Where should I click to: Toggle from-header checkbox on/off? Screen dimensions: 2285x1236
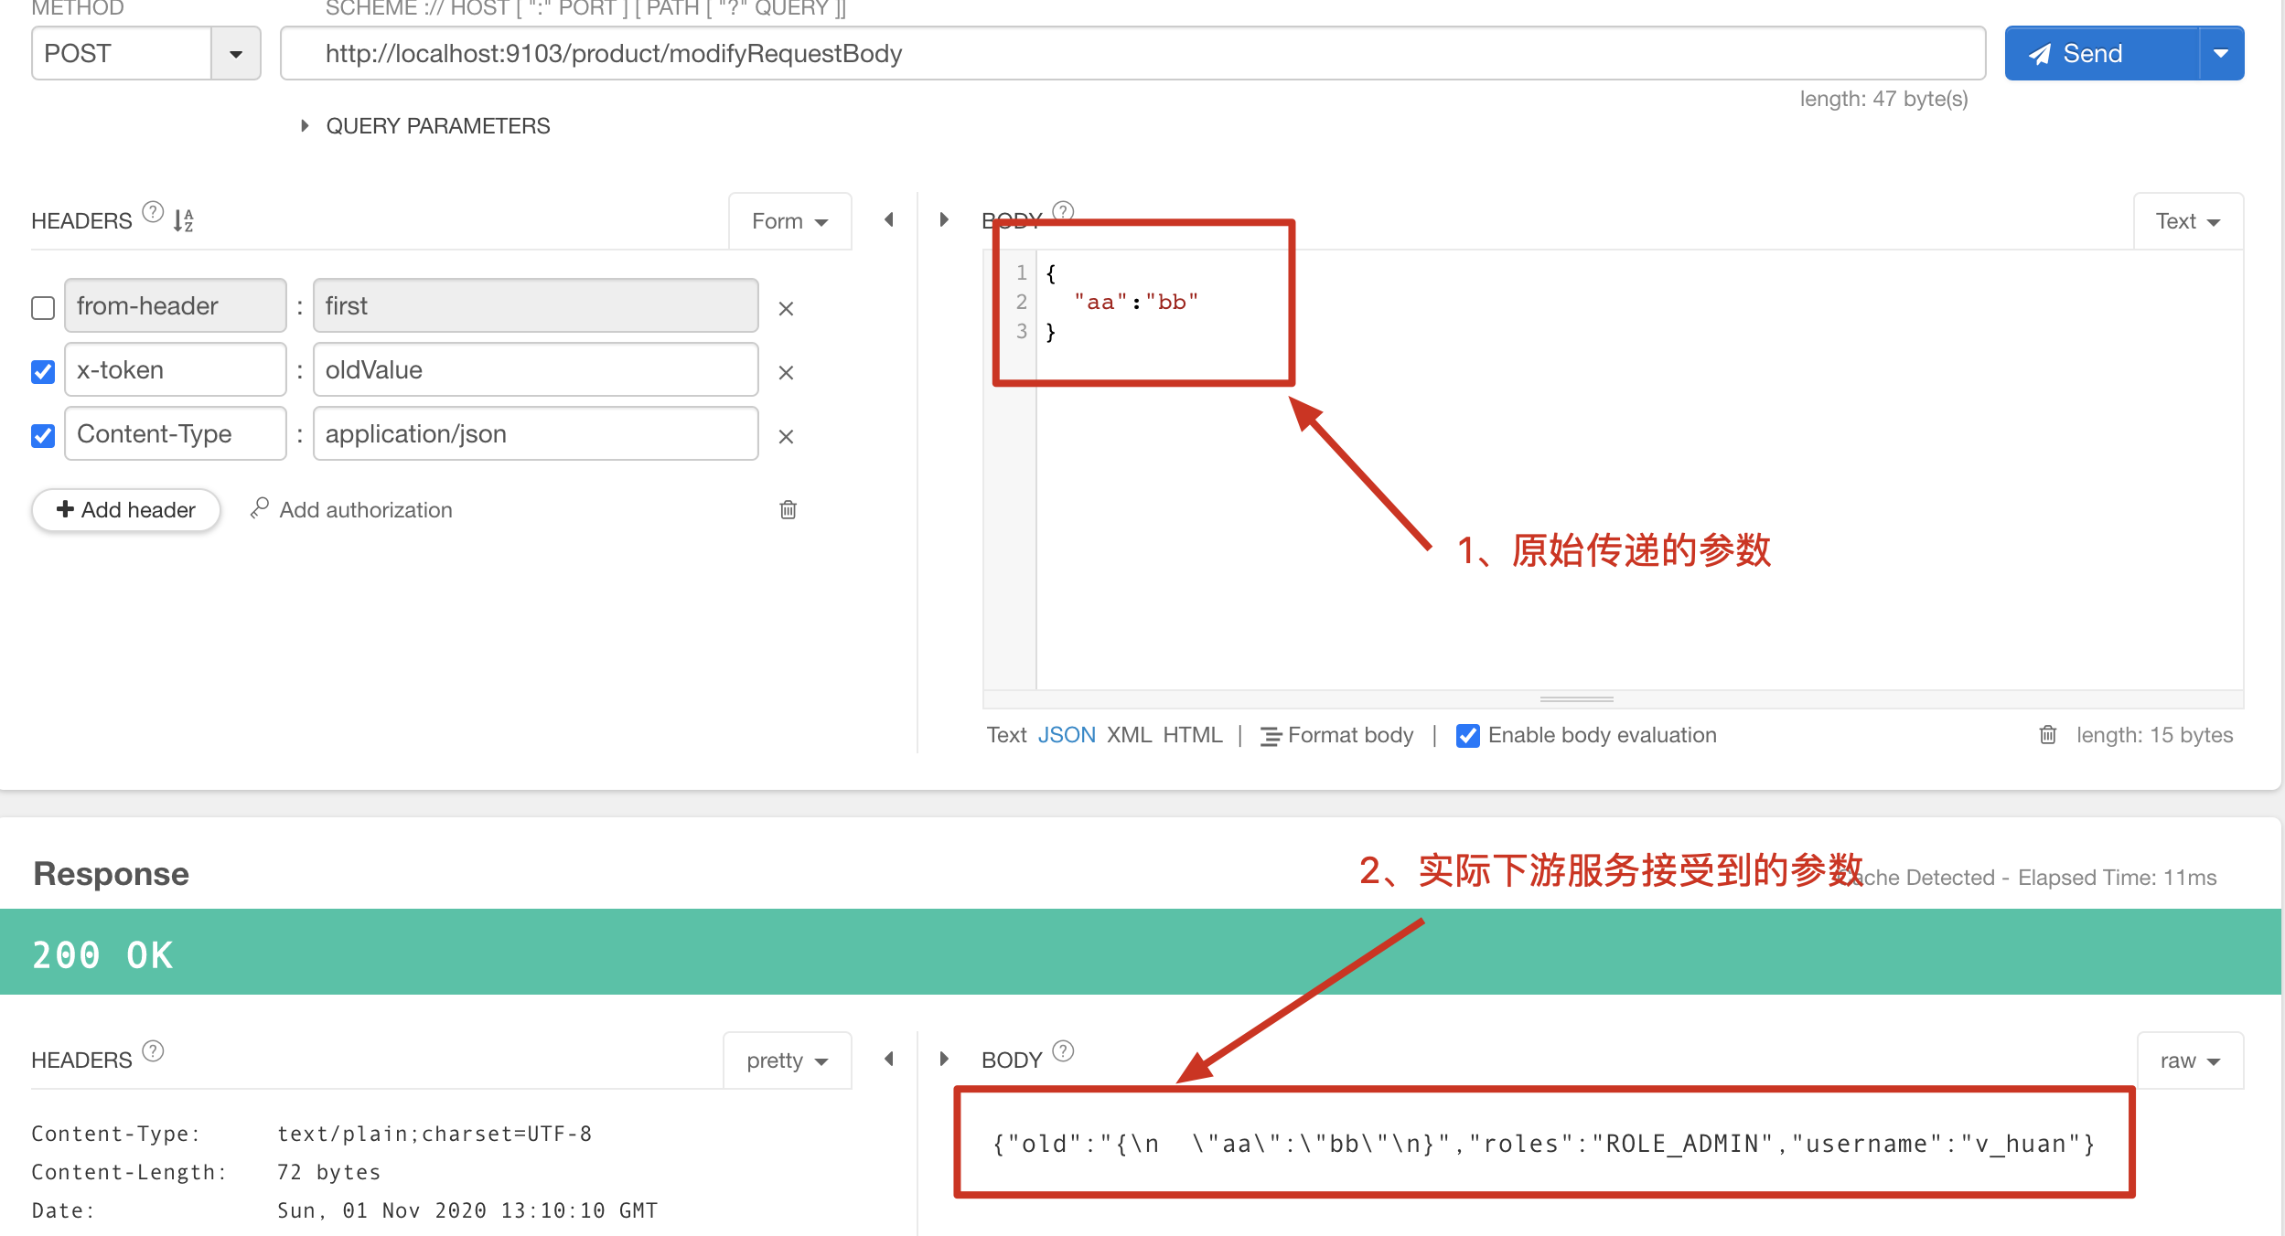[41, 307]
